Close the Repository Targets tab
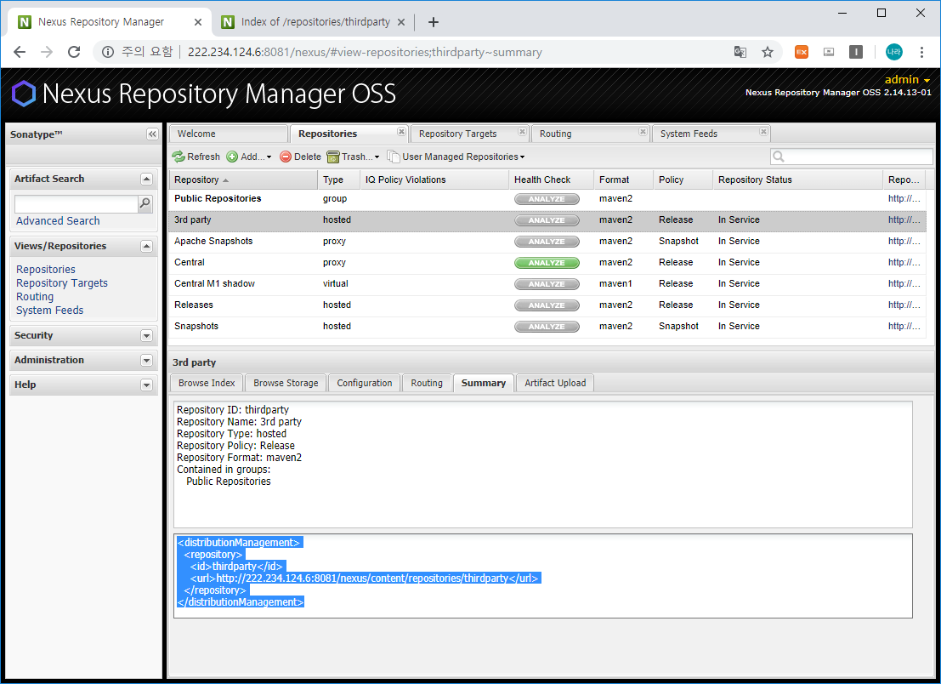Viewport: 941px width, 684px height. [x=522, y=132]
